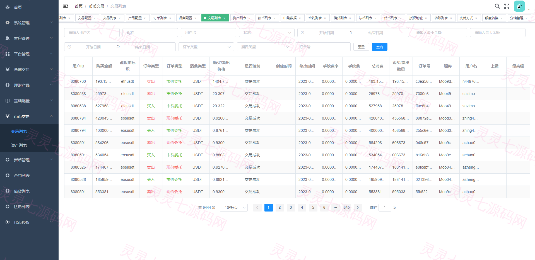Screen dimensions: 535x260
Task: Expand the 系统管理 menu chevron
Action: (x=51, y=22)
